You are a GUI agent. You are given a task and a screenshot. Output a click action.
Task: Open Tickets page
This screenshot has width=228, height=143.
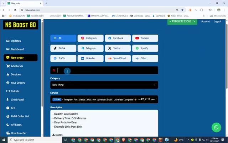pyautogui.click(x=13, y=91)
